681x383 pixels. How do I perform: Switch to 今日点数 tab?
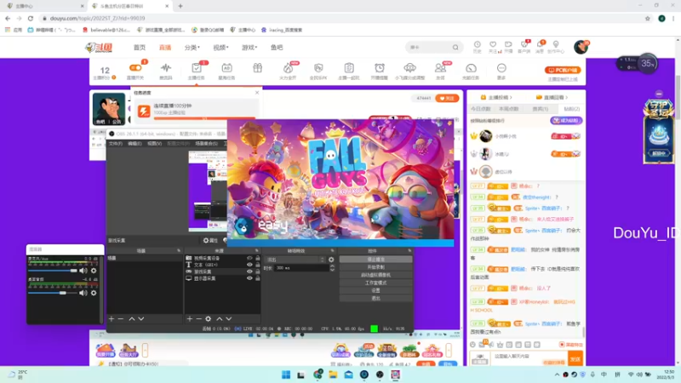[480, 109]
